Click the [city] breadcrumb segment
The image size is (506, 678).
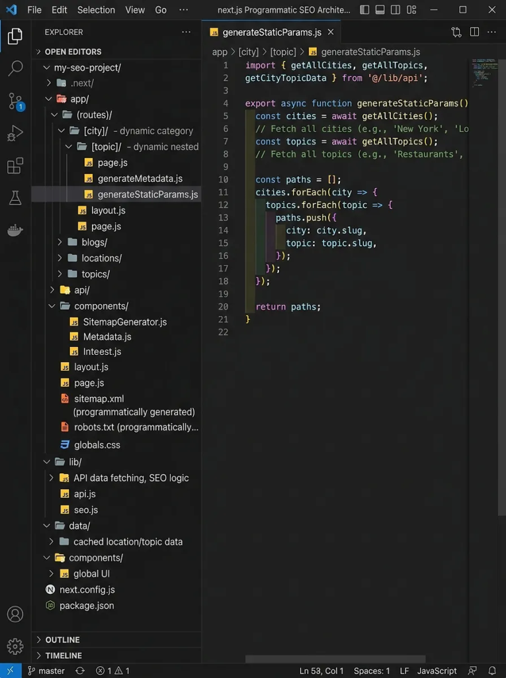click(249, 52)
